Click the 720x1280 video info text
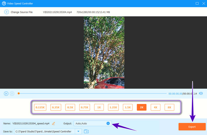Screen dimensions: 207x135 click(93, 12)
